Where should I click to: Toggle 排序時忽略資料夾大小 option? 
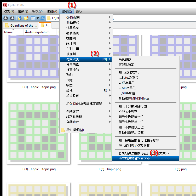(x=146, y=159)
